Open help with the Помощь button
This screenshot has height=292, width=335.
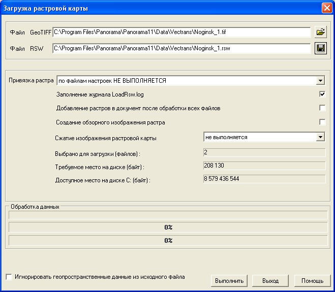(x=312, y=281)
